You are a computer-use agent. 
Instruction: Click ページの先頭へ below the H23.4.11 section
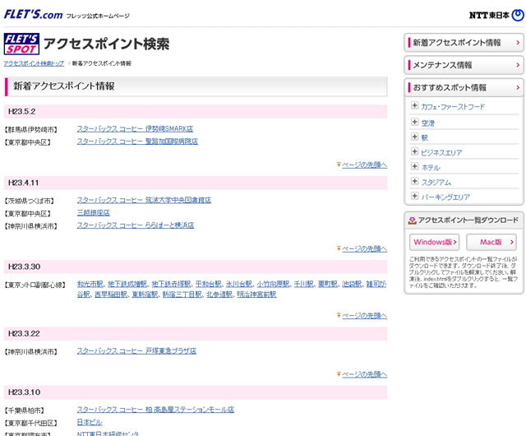[x=364, y=249]
